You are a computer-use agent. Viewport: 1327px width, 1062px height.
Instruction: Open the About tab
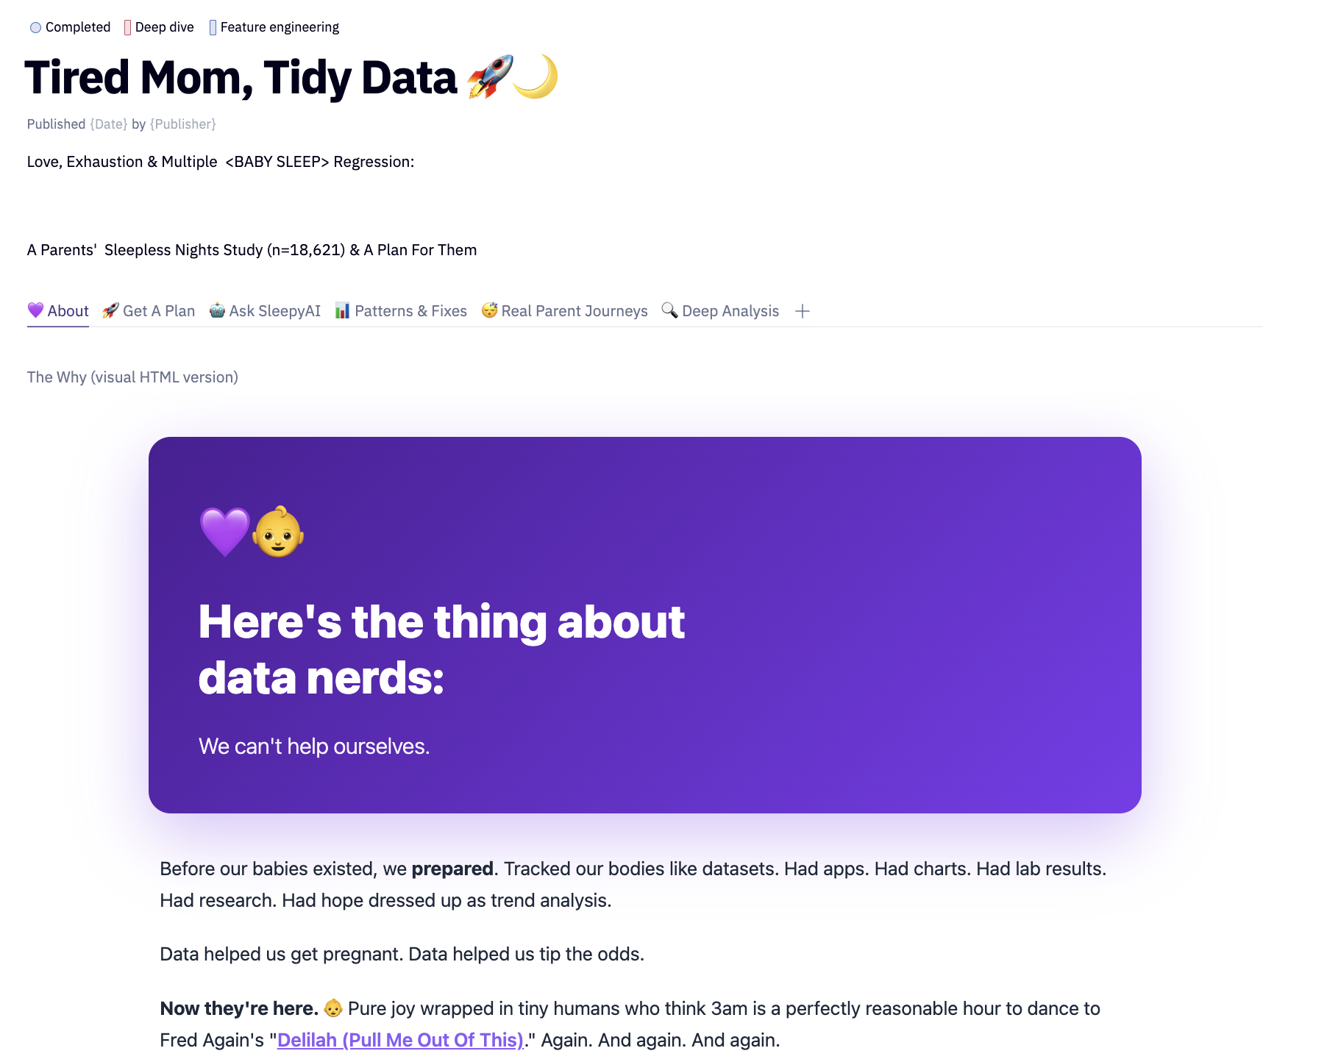(x=58, y=311)
